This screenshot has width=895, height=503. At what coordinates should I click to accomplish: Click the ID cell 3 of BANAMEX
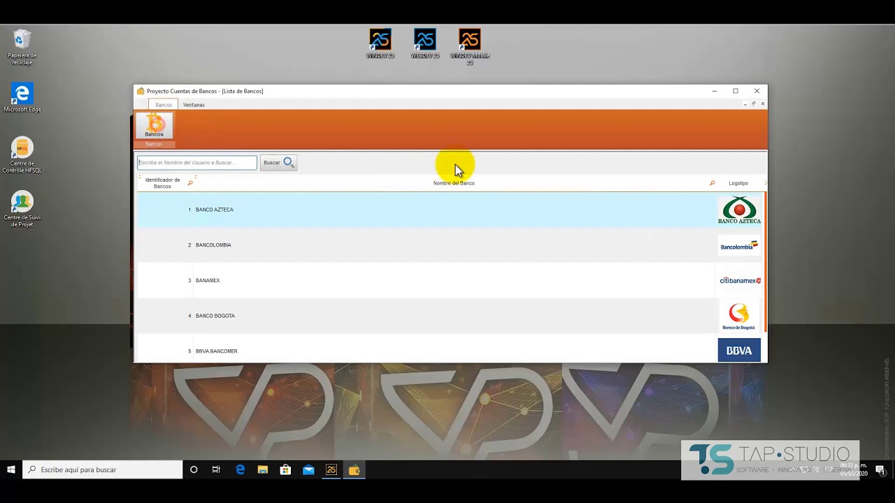click(x=165, y=280)
